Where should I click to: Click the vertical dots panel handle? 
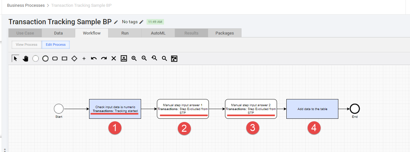[5, 150]
